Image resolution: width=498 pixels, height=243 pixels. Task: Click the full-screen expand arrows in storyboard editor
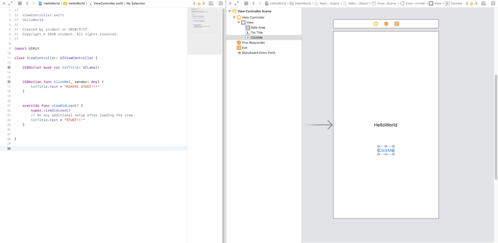tap(236, 3)
